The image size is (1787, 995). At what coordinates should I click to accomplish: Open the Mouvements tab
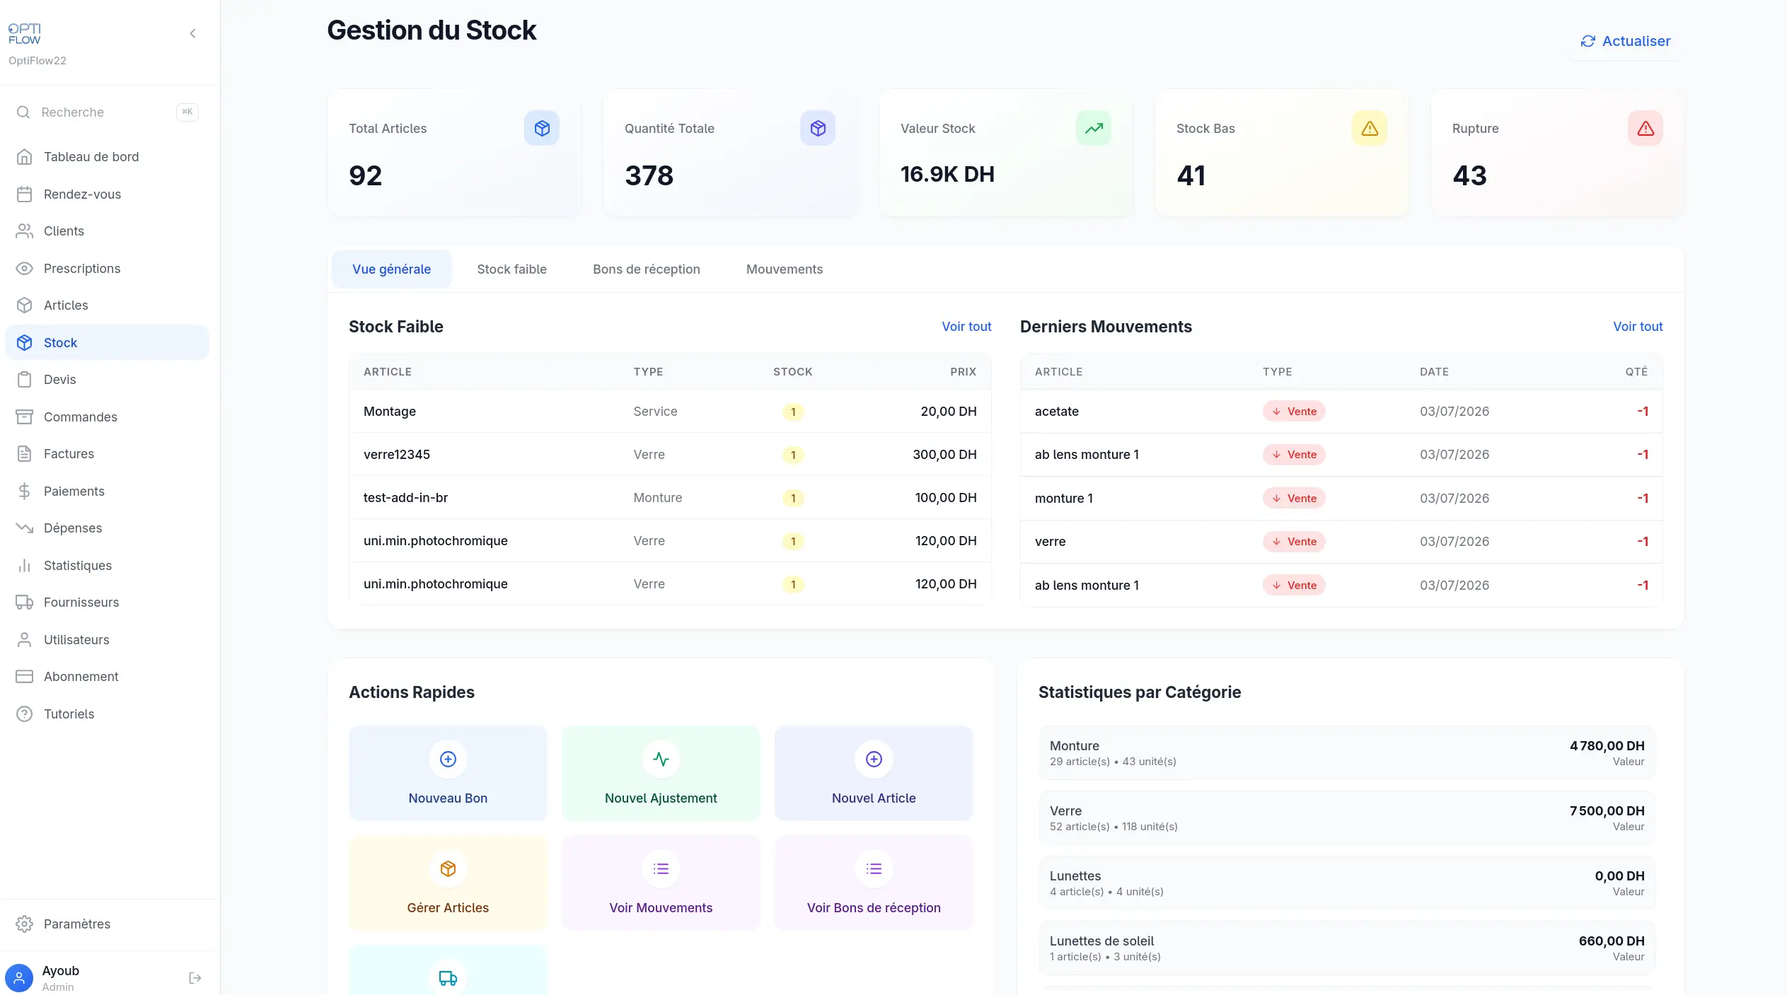785,269
